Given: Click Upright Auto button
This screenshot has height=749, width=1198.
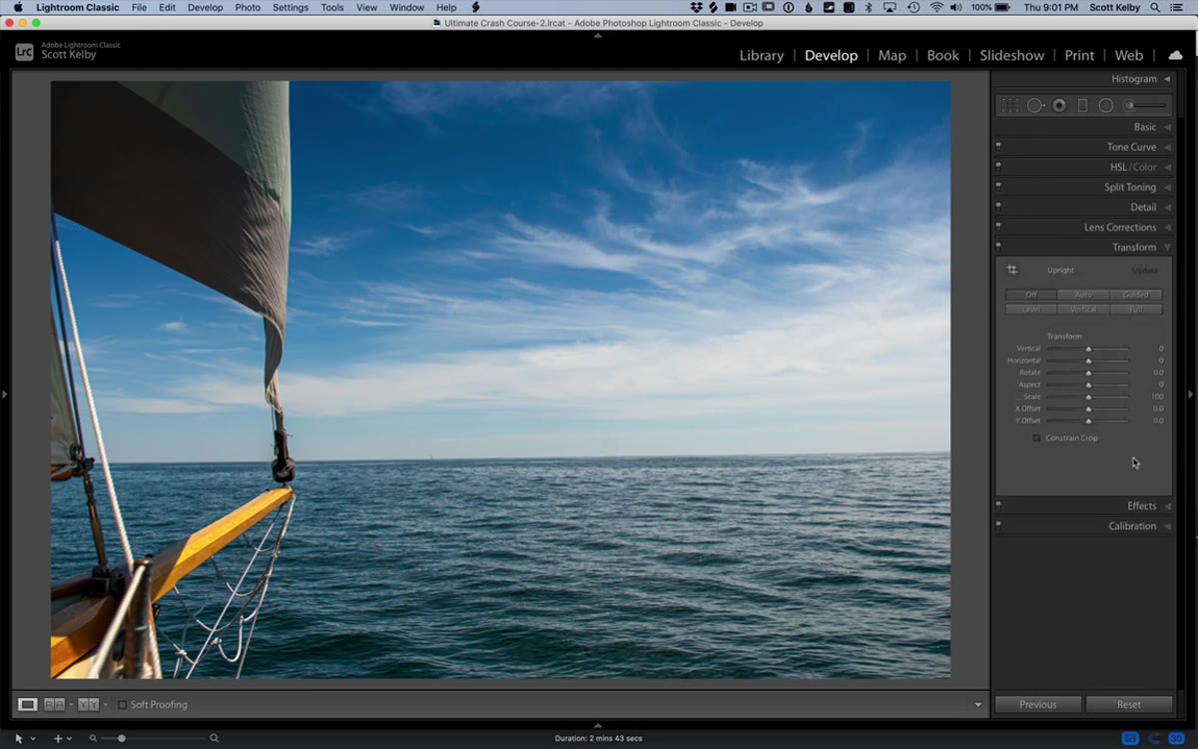Looking at the screenshot, I should (x=1083, y=295).
